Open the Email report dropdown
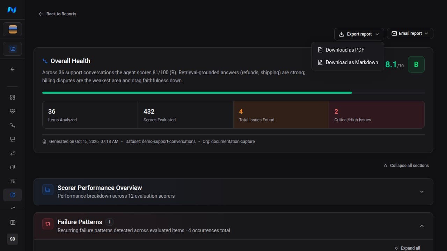This screenshot has height=251, width=447. (x=410, y=33)
